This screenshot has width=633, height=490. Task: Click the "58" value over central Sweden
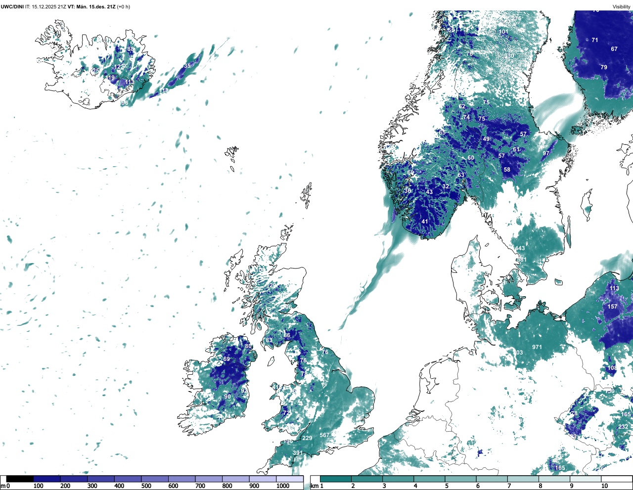pyautogui.click(x=507, y=170)
